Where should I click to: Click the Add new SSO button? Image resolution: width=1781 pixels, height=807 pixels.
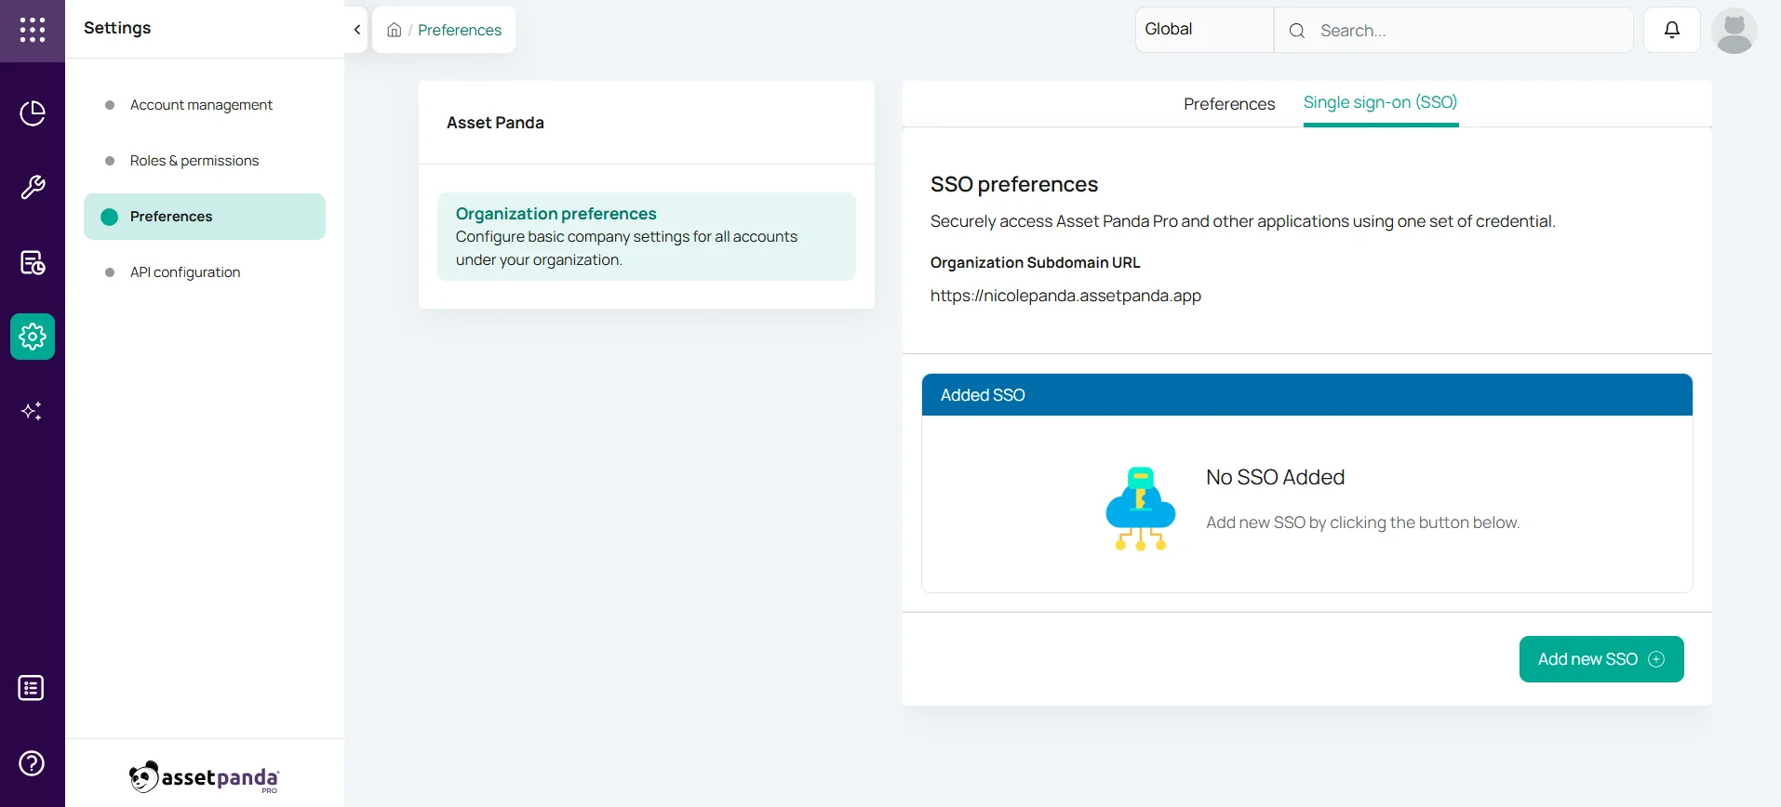[x=1601, y=659]
